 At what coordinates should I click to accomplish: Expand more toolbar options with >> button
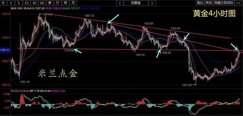pyautogui.click(x=238, y=3)
